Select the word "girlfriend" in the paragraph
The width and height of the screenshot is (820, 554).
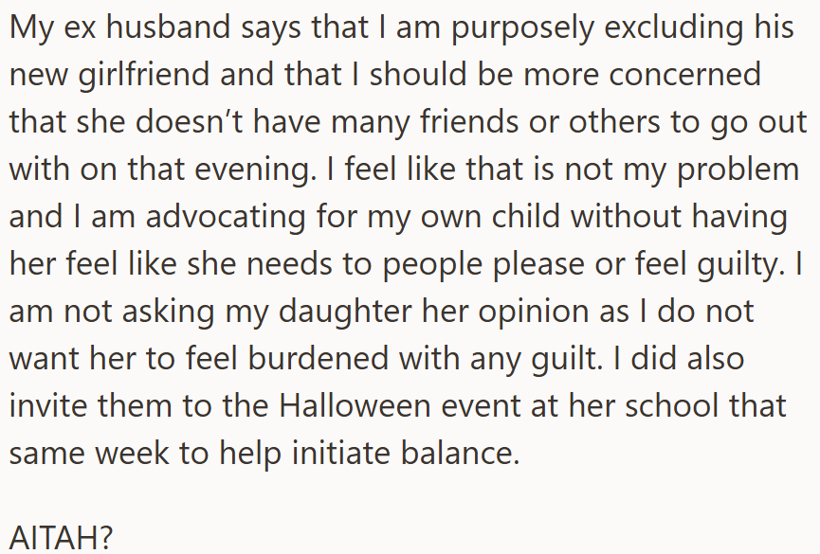click(144, 74)
